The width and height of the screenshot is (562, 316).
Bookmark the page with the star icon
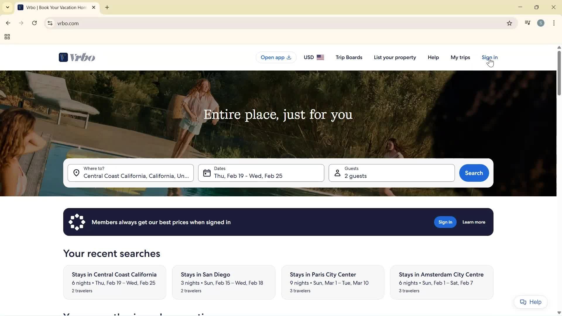pyautogui.click(x=509, y=23)
